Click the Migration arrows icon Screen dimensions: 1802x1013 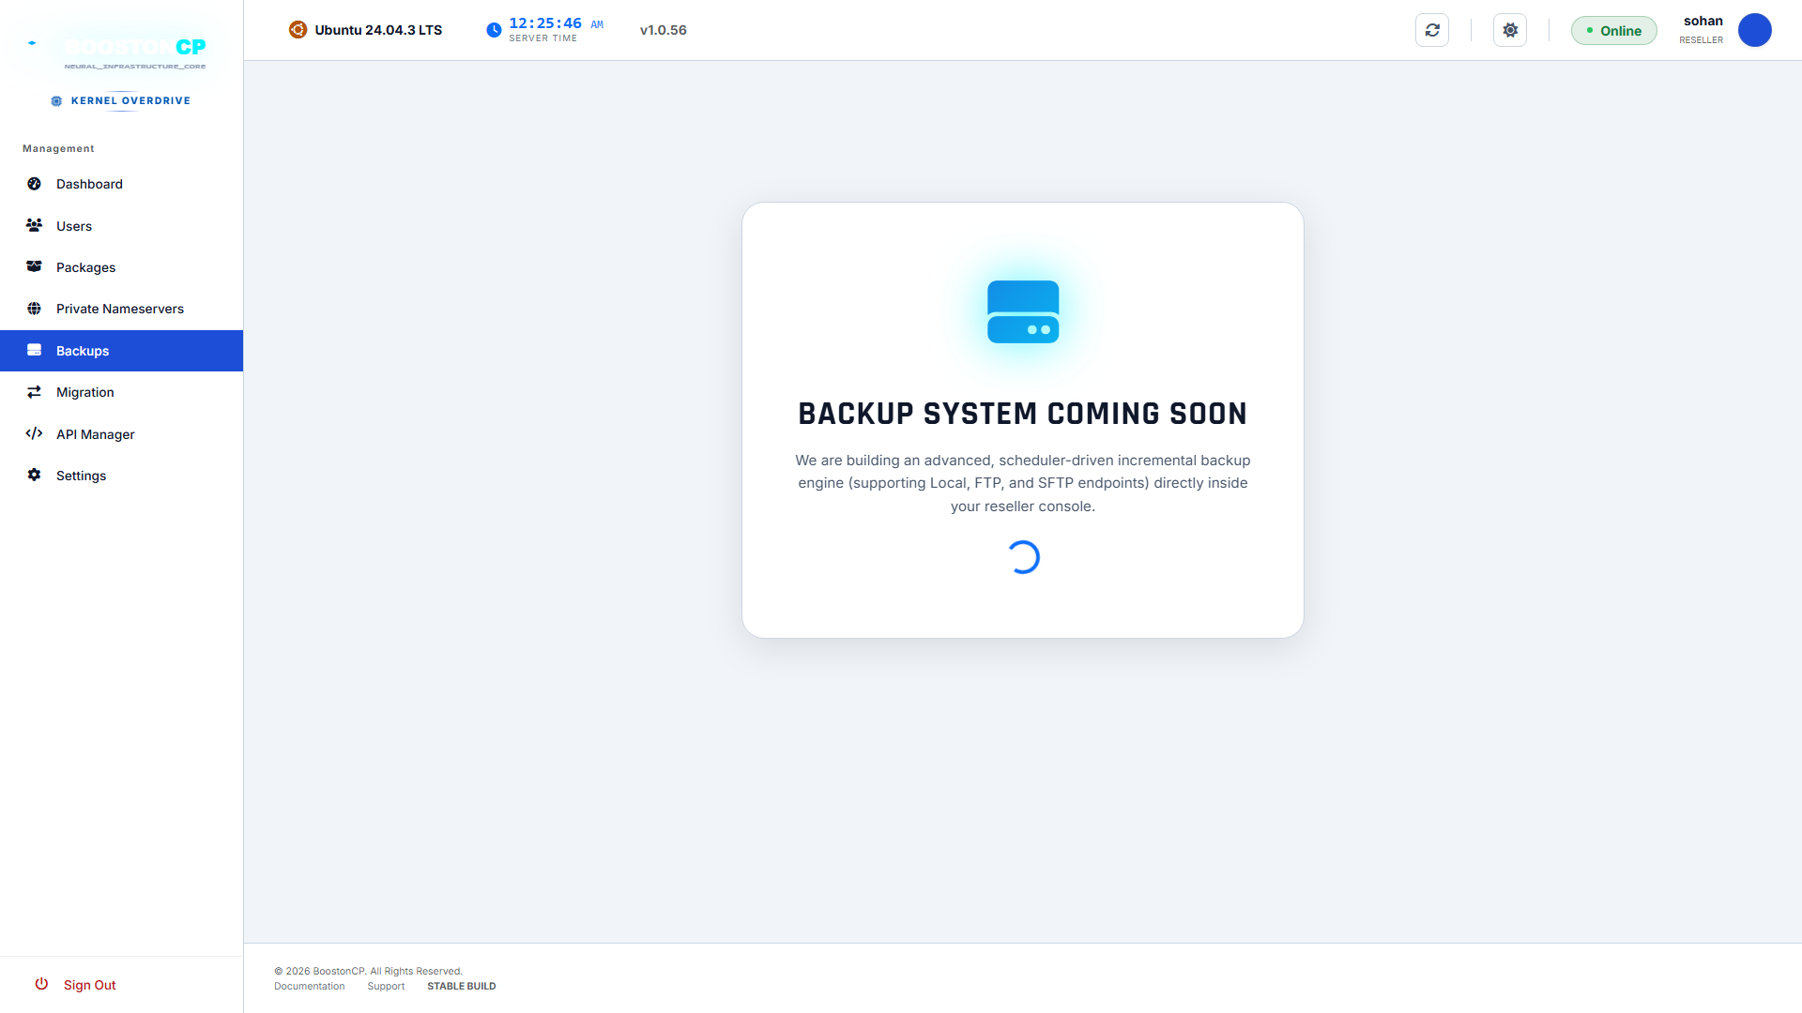click(x=34, y=392)
